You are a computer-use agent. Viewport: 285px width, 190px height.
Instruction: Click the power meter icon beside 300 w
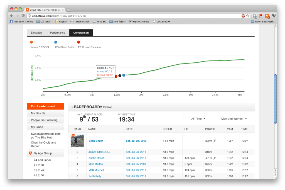[x=215, y=141]
